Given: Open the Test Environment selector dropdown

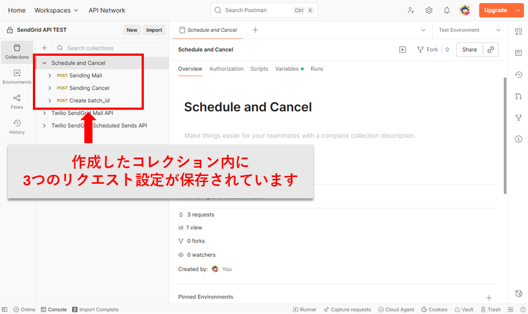Looking at the screenshot, I should (x=469, y=30).
